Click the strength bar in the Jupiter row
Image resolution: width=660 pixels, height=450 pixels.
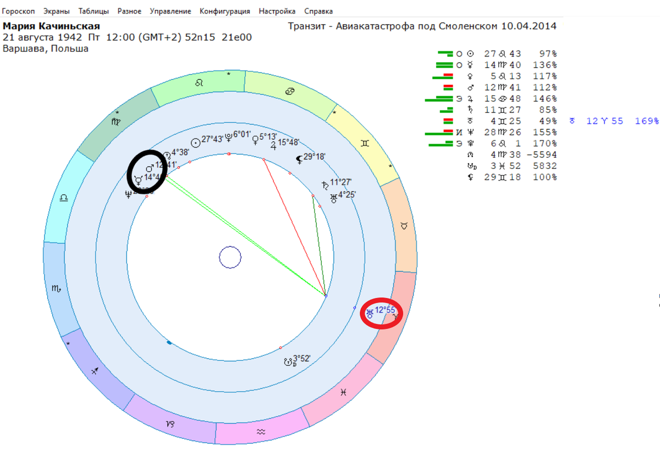tap(438, 98)
